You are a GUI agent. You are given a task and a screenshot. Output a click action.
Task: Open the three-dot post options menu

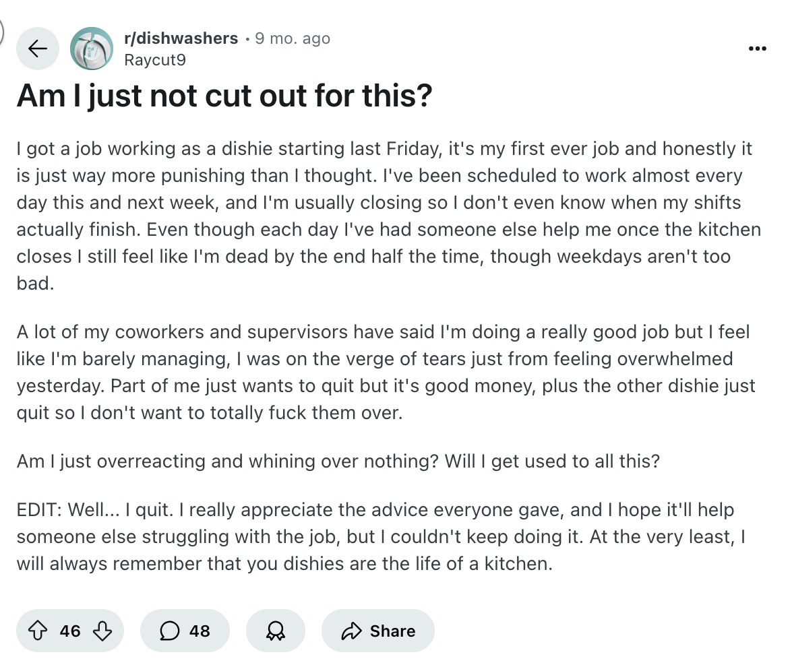tap(757, 49)
